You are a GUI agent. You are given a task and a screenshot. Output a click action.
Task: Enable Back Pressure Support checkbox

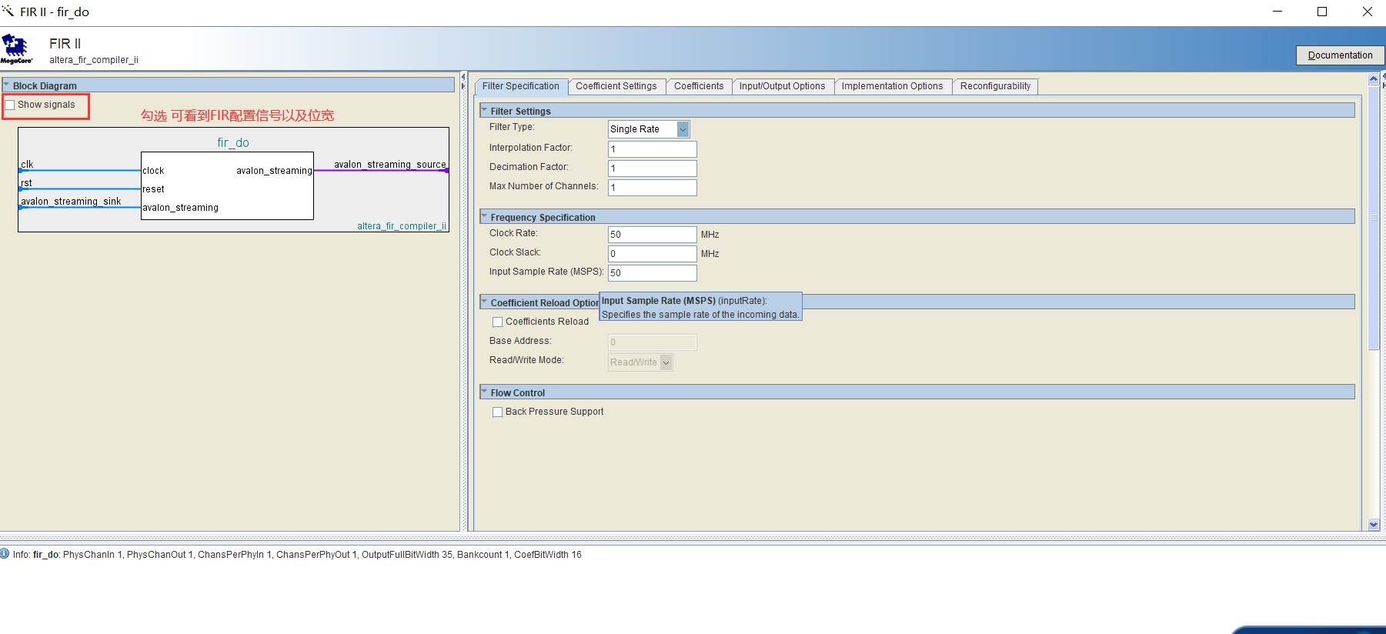pos(498,412)
